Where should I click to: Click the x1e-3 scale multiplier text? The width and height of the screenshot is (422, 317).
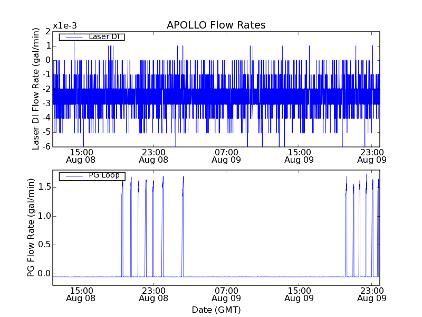(65, 26)
